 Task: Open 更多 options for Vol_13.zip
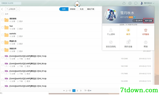(x=27, y=59)
